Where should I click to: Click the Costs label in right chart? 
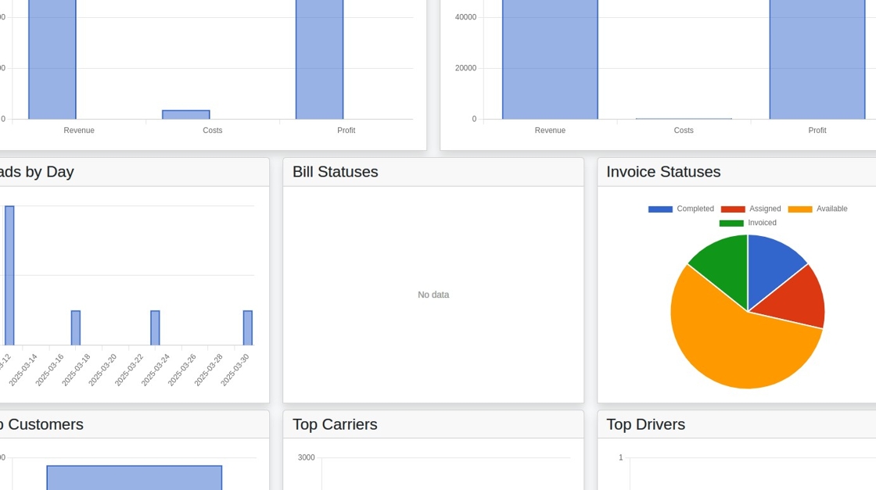point(684,131)
